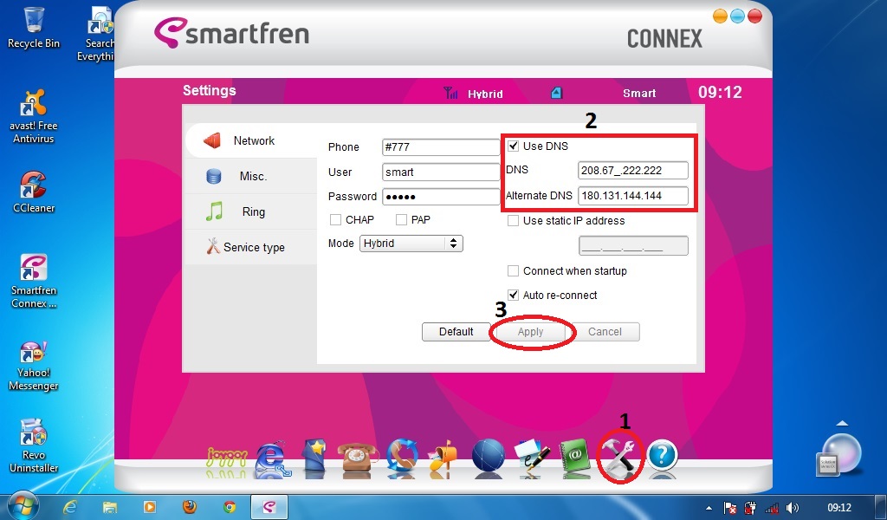Open the blue question mark Help icon
The width and height of the screenshot is (887, 520).
663,456
